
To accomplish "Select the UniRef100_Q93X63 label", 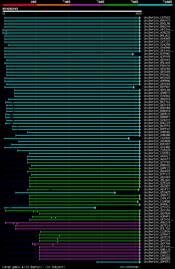I will (x=157, y=60).
